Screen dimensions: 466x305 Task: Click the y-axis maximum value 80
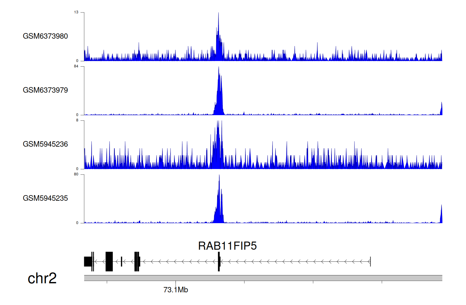[76, 174]
